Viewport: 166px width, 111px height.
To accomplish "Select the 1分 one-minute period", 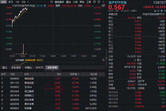I will pyautogui.click(x=17, y=2).
